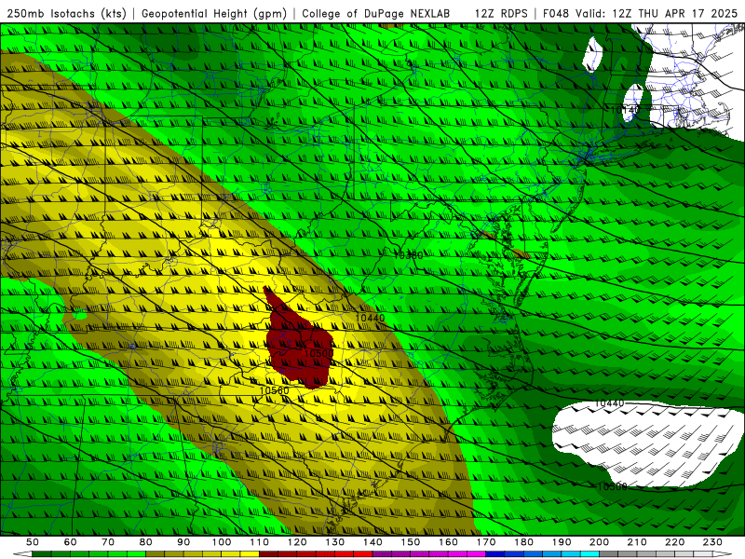Screen dimensions: 745x559
Task: Click the 200 value on the color scale
Action: pyautogui.click(x=600, y=542)
